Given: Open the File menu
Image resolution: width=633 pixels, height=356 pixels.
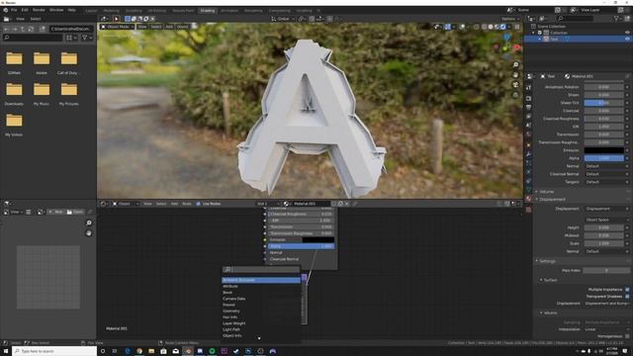Looking at the screenshot, I should 14,10.
